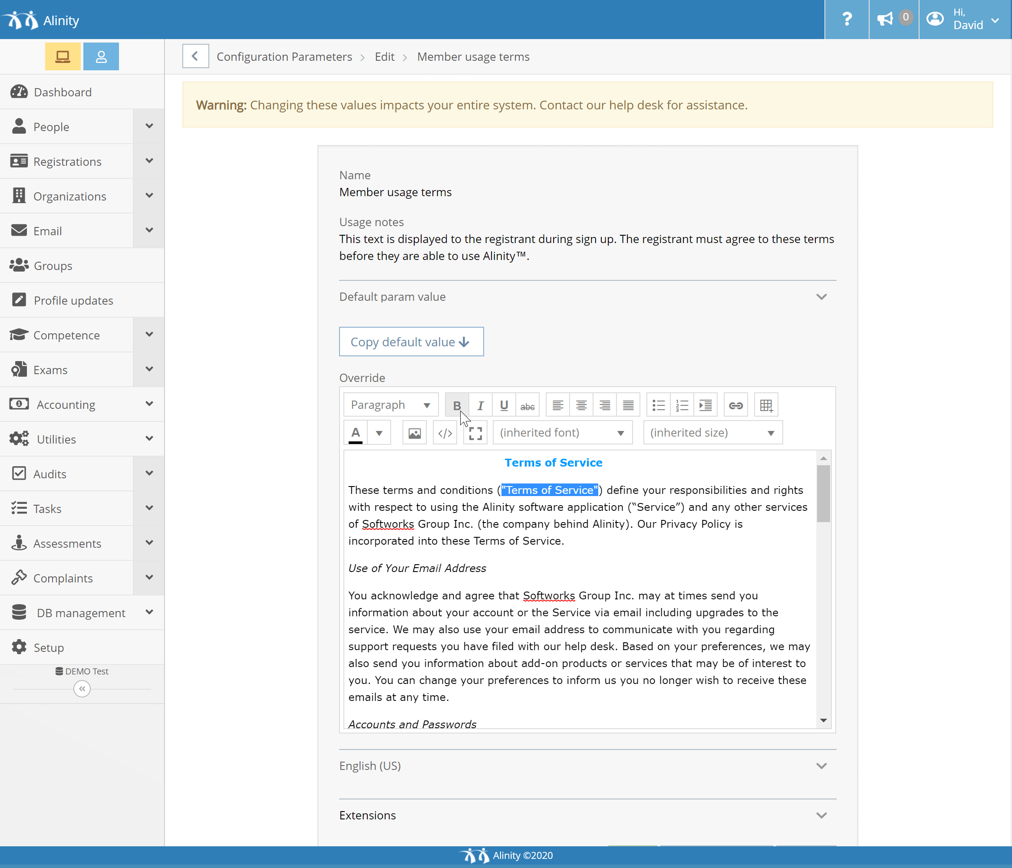Open the Groups menu item
The width and height of the screenshot is (1012, 868).
(x=82, y=266)
